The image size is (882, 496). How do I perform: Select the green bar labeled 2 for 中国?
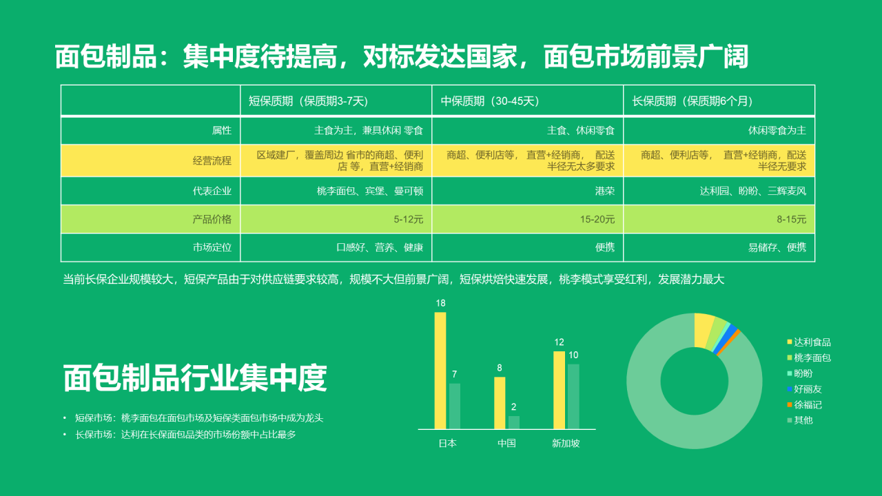pos(514,422)
